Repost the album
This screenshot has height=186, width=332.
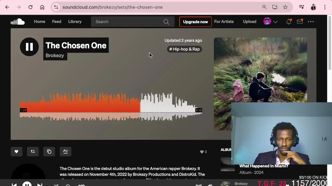(x=33, y=152)
